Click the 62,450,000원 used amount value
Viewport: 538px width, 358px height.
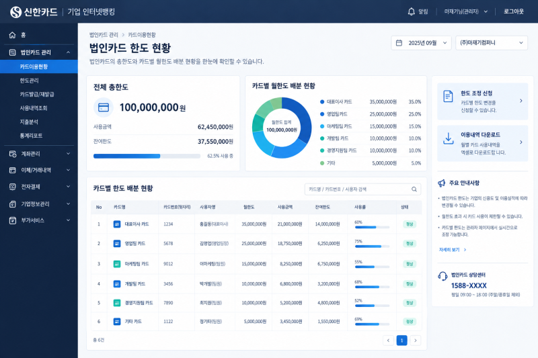point(215,127)
